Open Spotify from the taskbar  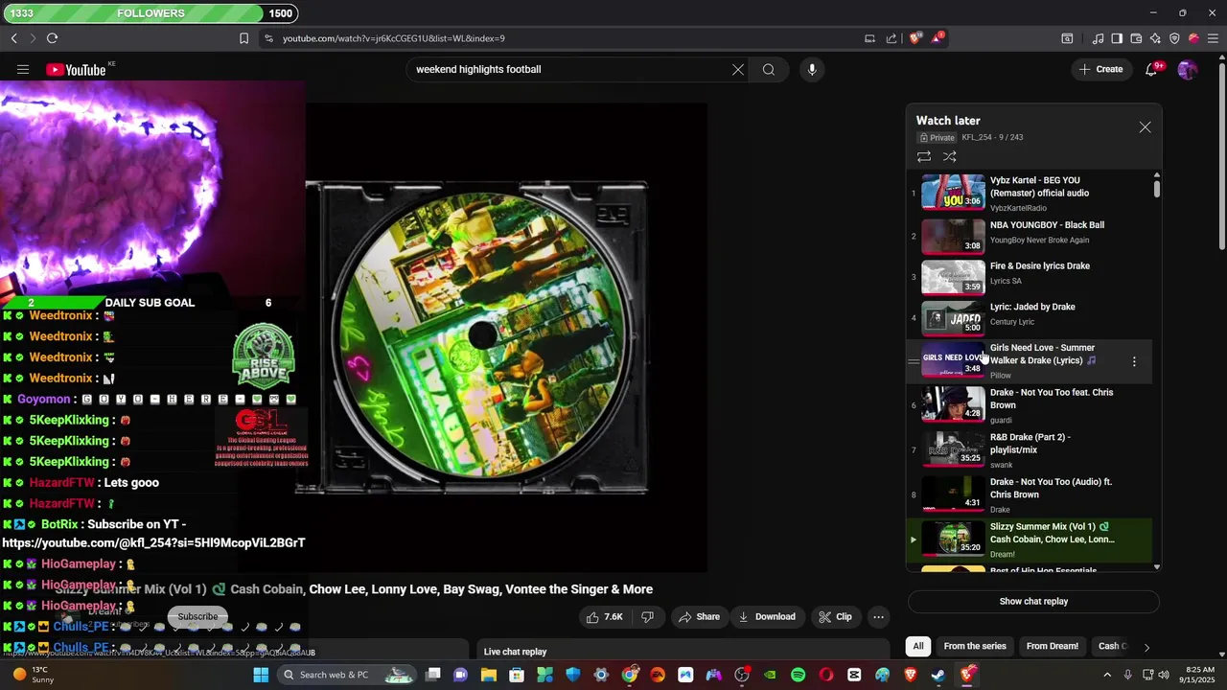(x=799, y=675)
